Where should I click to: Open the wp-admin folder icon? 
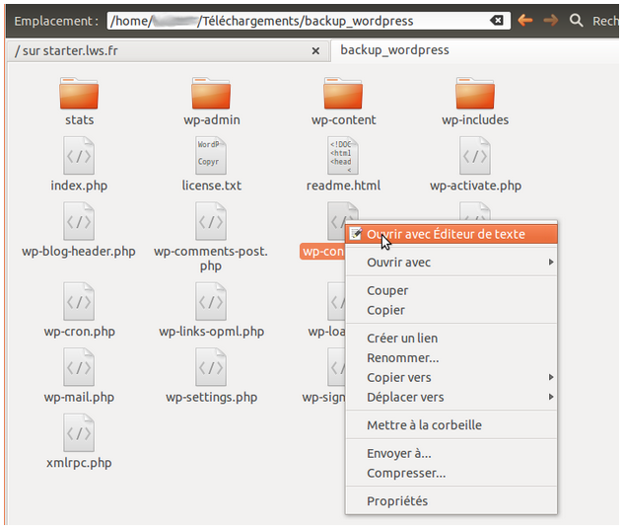[211, 93]
